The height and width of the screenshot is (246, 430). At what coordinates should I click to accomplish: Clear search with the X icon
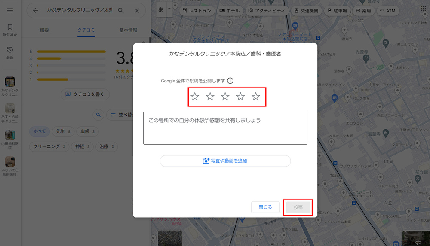click(137, 10)
